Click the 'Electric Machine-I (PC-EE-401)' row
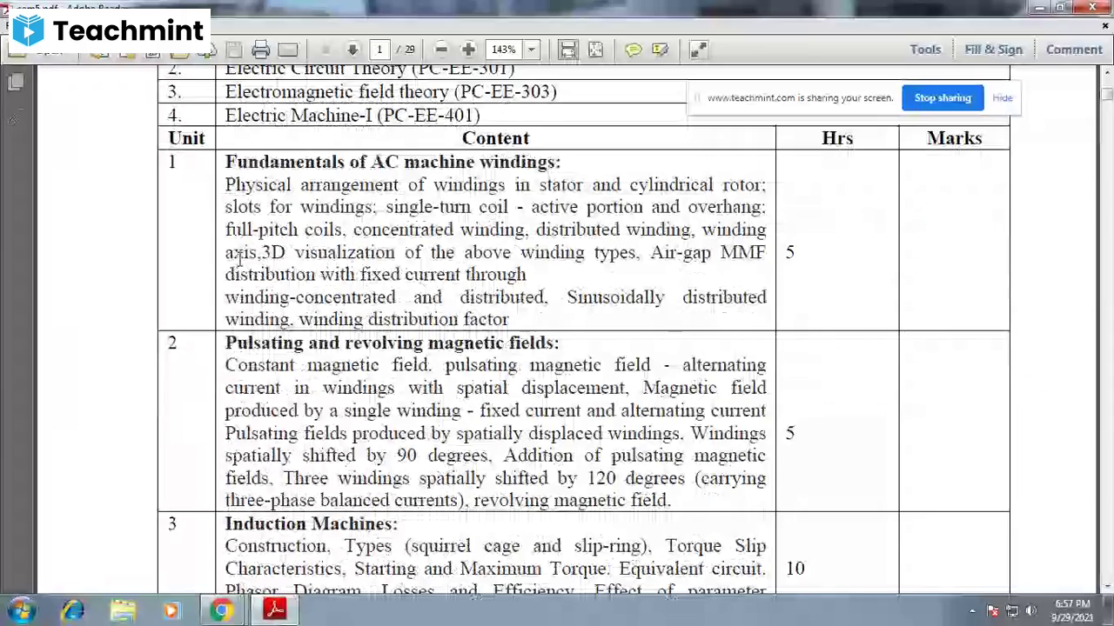The width and height of the screenshot is (1114, 626). coord(352,115)
